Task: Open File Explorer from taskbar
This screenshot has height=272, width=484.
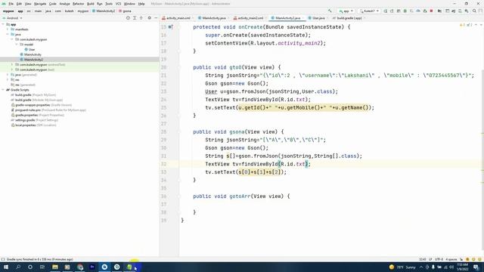Action: point(55,267)
